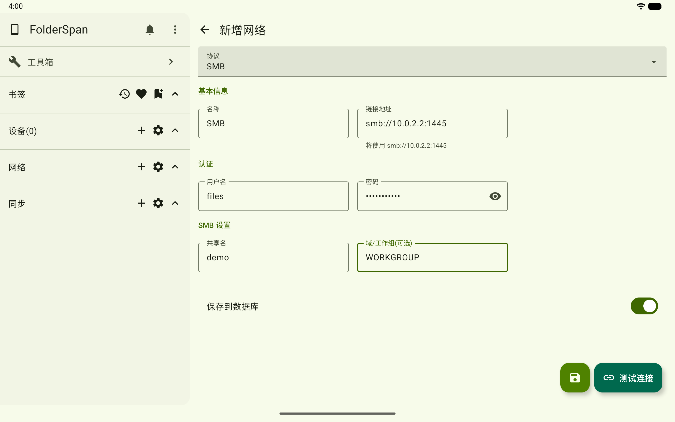Click the 新增网络 page title

pyautogui.click(x=242, y=30)
